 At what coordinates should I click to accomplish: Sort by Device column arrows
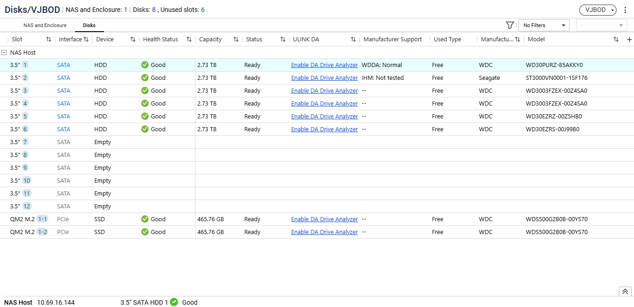[x=133, y=39]
